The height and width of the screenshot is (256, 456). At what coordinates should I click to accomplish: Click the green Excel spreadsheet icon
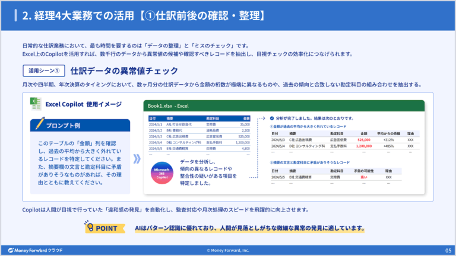pos(36,104)
